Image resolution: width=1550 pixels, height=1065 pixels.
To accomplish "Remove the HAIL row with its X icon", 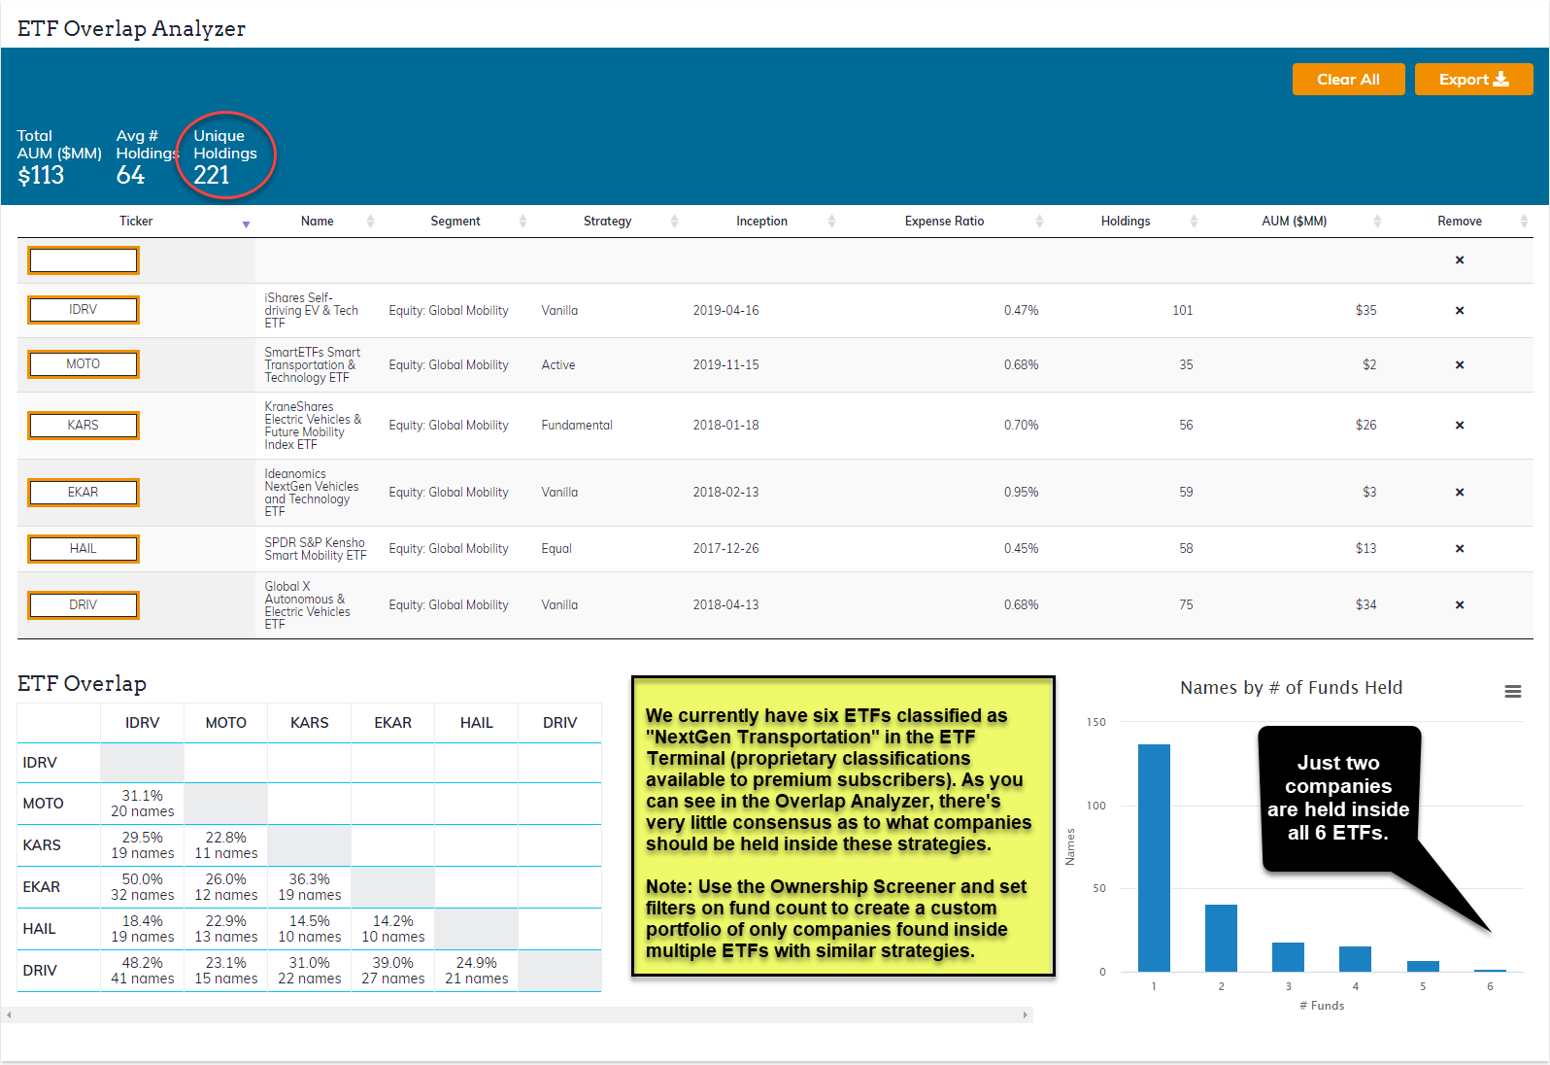I will click(x=1460, y=549).
